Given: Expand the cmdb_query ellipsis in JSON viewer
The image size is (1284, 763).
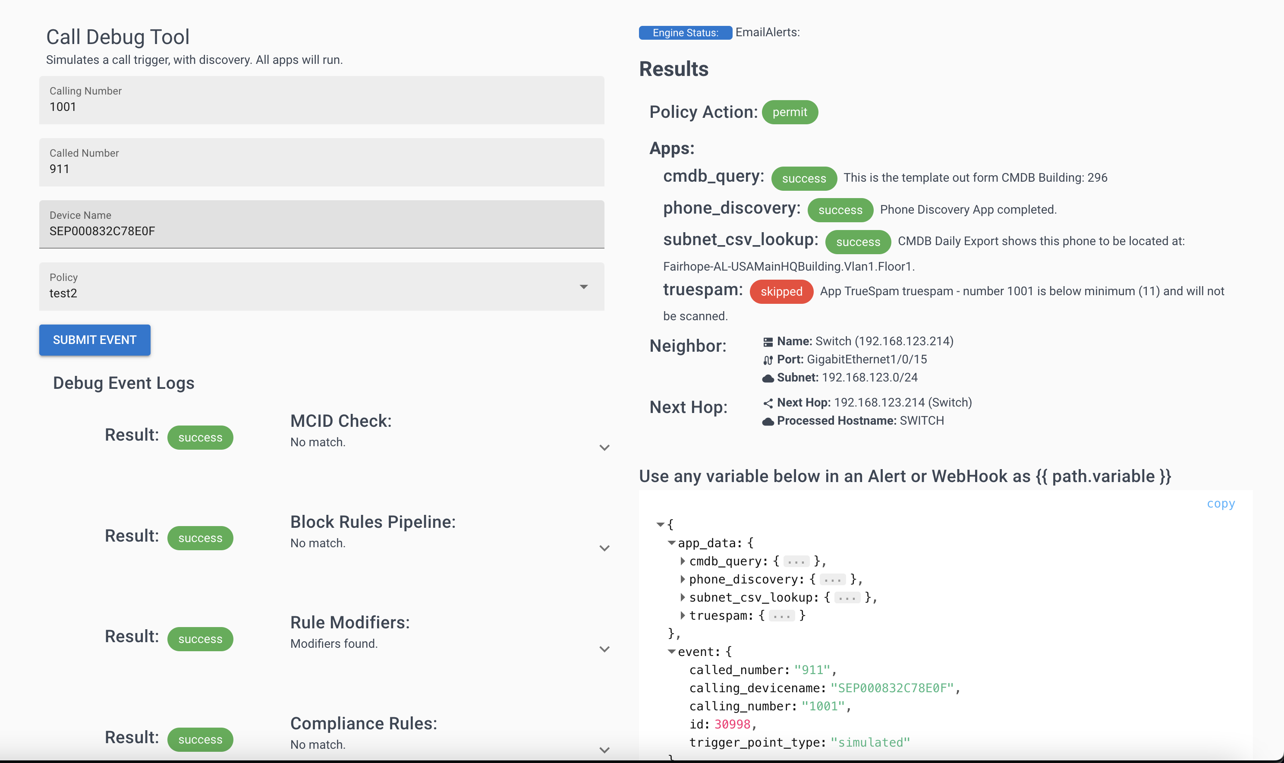Looking at the screenshot, I should pos(796,561).
